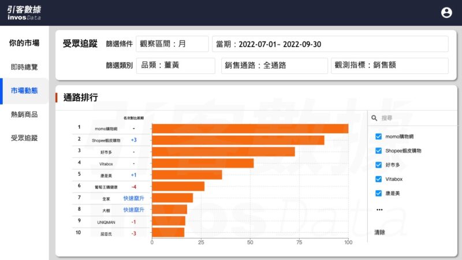This screenshot has height=260, width=462.
Task: Open 受眾追蹤 from the sidebar menu
Action: [x=24, y=138]
